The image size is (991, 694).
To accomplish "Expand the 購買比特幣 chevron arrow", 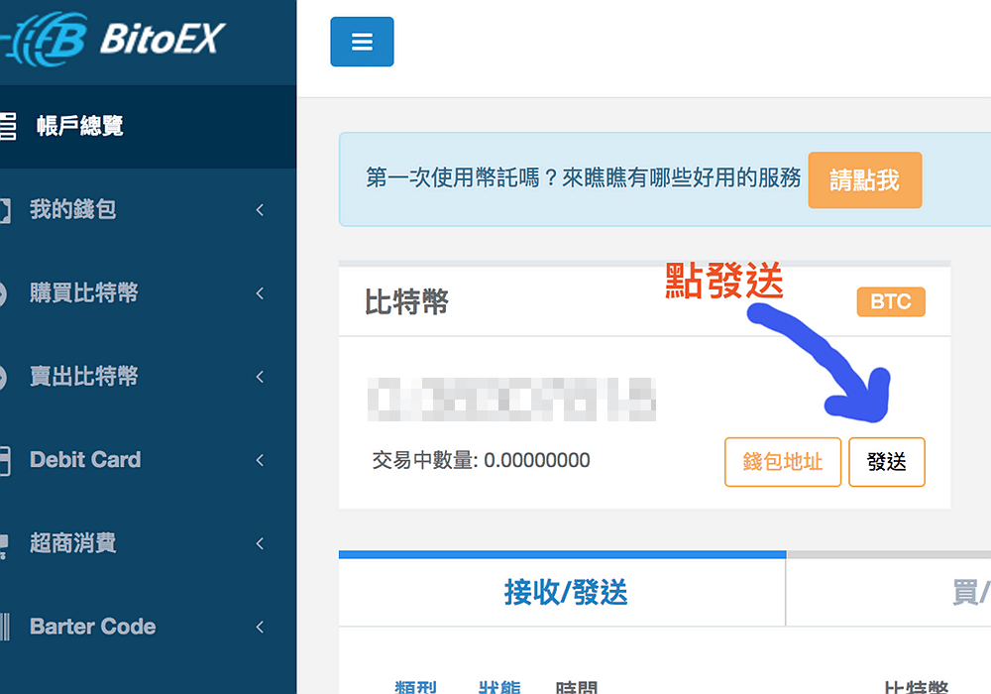I will pyautogui.click(x=260, y=293).
